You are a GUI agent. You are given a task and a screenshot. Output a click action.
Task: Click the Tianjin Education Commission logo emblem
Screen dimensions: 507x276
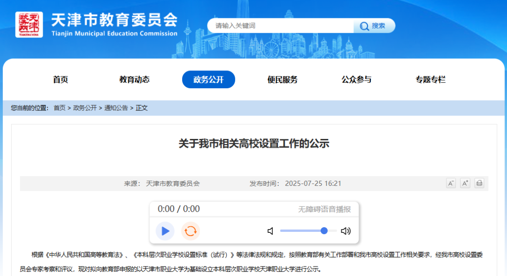coord(31,23)
